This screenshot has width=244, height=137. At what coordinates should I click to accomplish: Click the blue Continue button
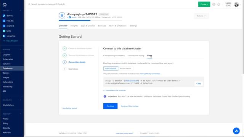coord(110,106)
